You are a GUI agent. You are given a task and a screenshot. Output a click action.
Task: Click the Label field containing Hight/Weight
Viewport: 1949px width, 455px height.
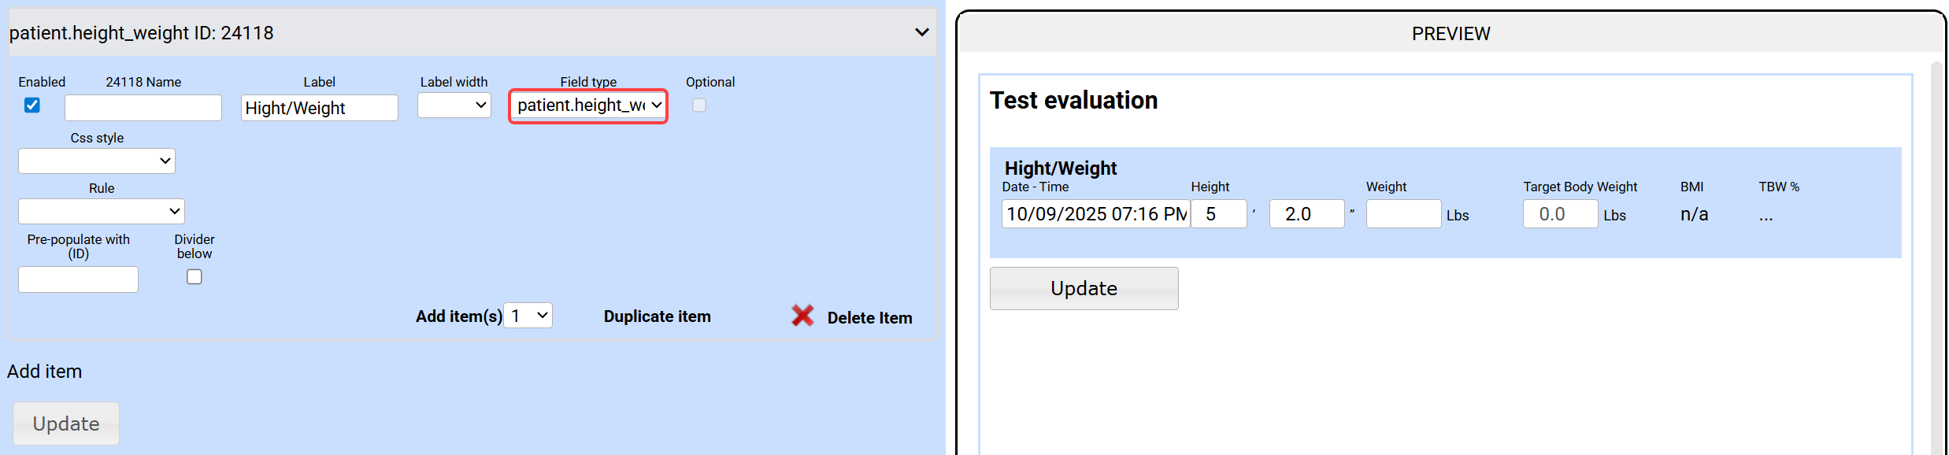pyautogui.click(x=319, y=108)
